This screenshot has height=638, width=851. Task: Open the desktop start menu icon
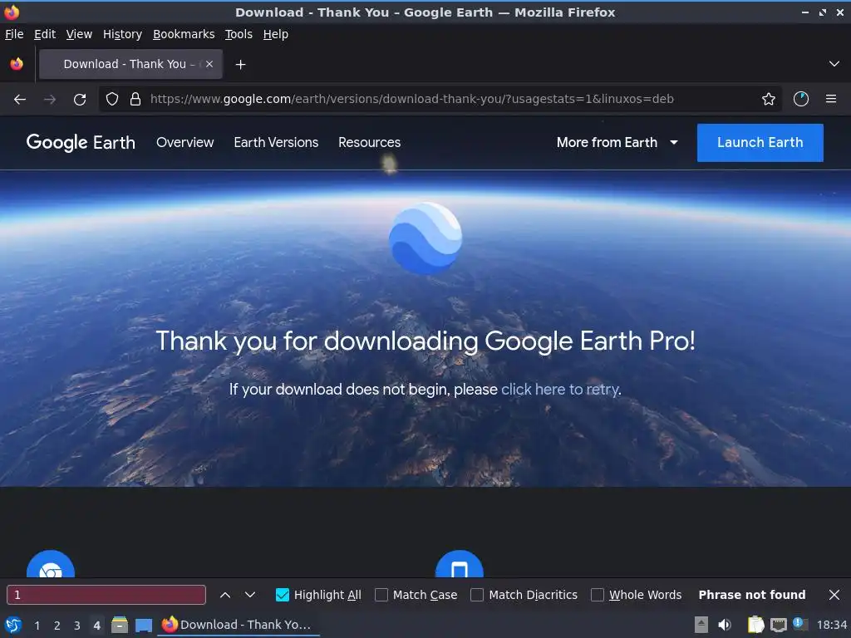click(x=13, y=625)
